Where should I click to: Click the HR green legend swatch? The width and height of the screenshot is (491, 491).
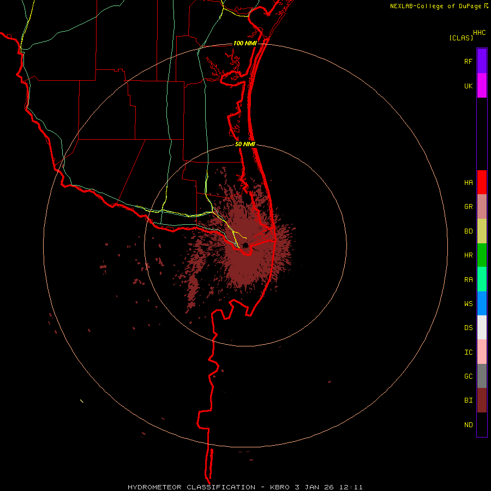[x=482, y=255]
